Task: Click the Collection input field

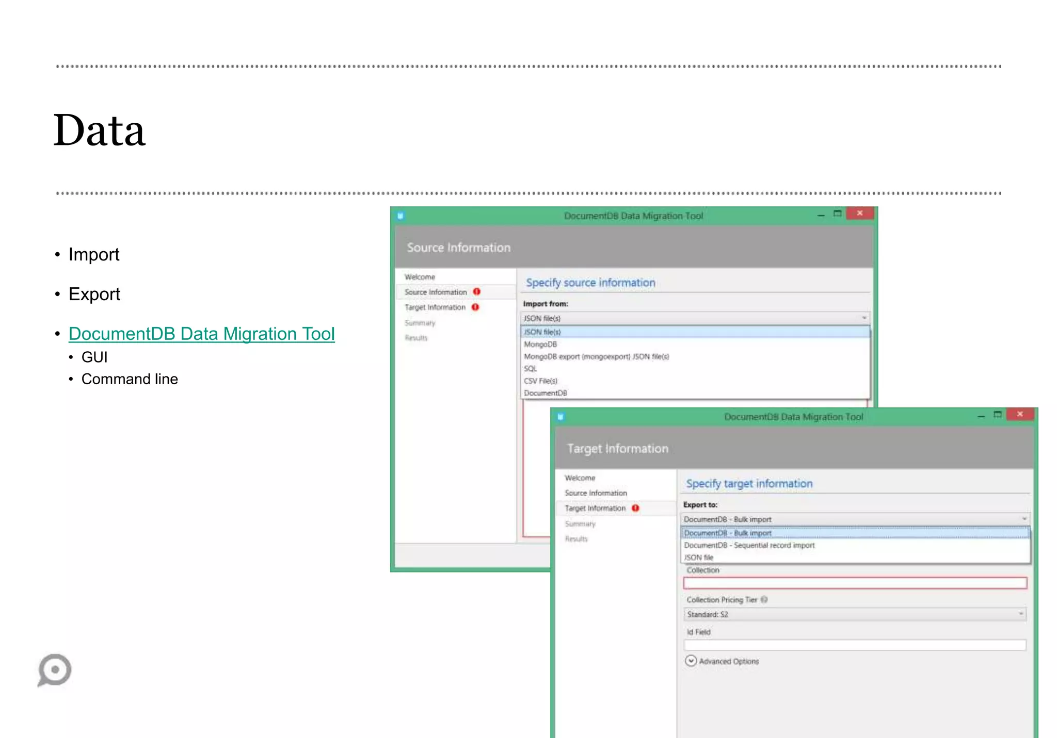Action: [855, 583]
